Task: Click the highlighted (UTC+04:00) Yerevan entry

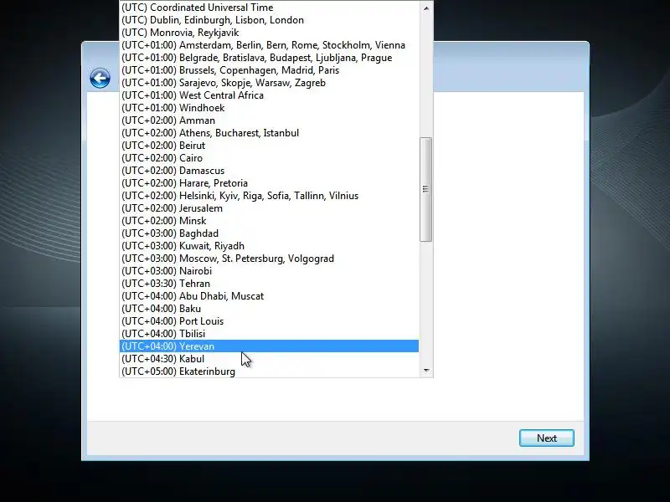Action: point(269,346)
